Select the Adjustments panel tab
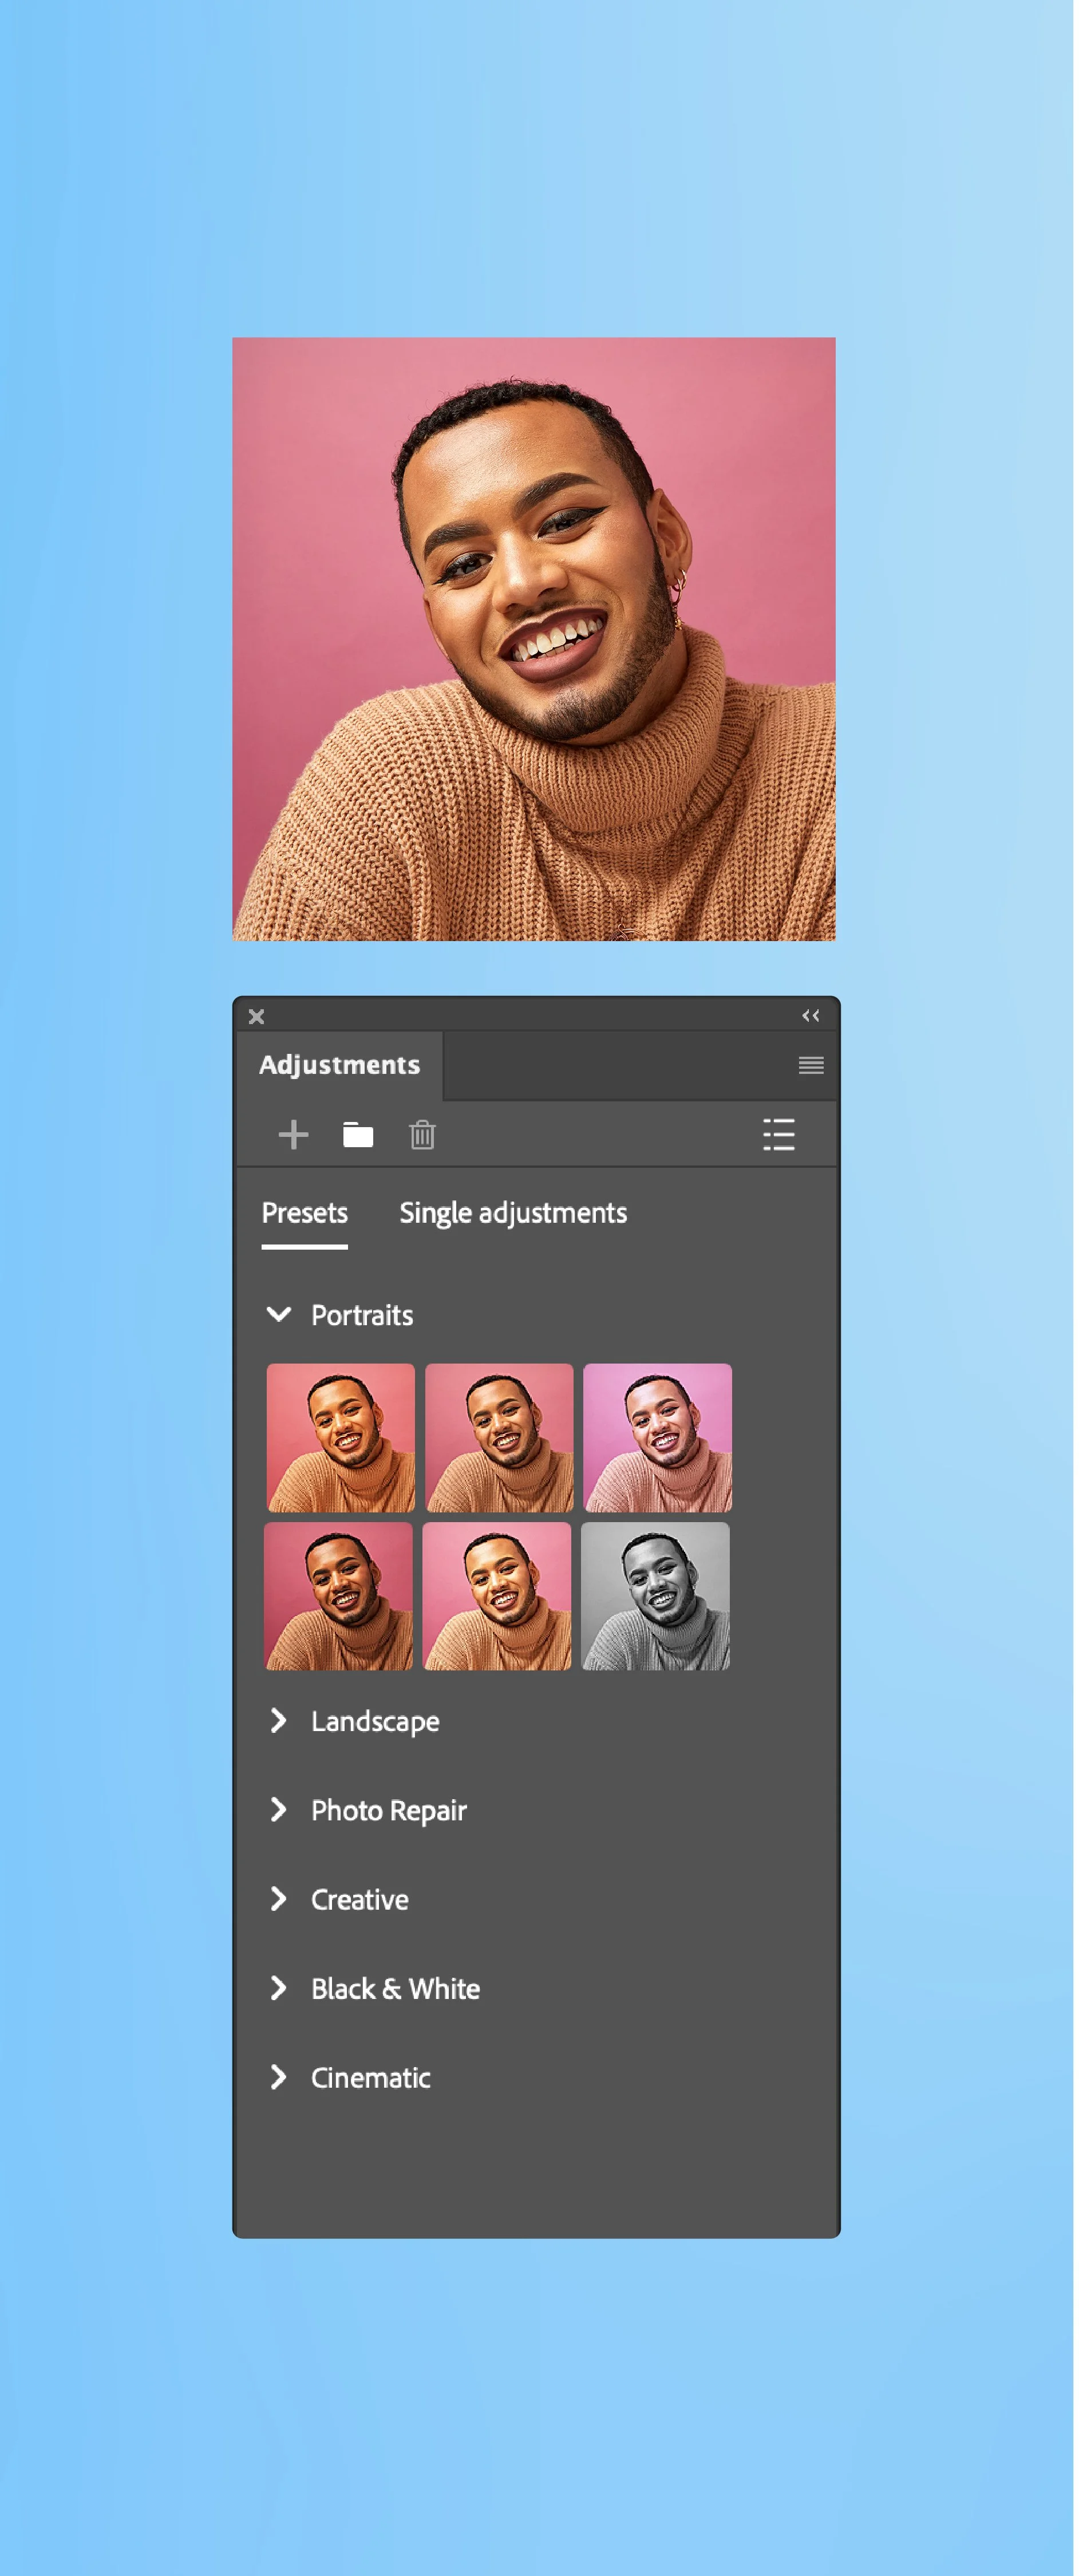 [x=340, y=1066]
